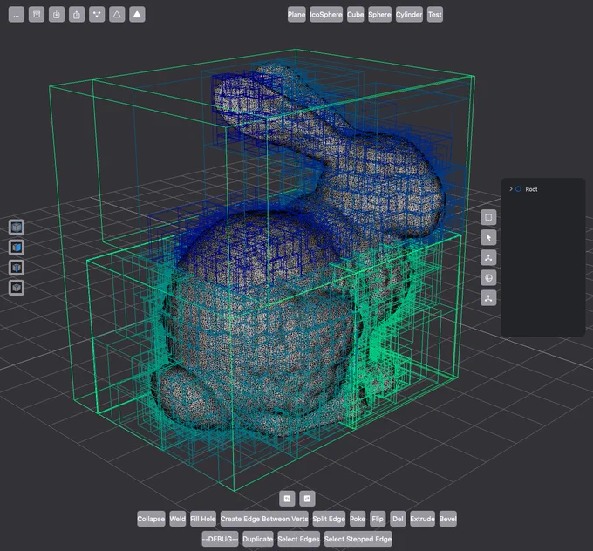
Task: Click the right small square icon above Split Edge
Action: point(307,499)
